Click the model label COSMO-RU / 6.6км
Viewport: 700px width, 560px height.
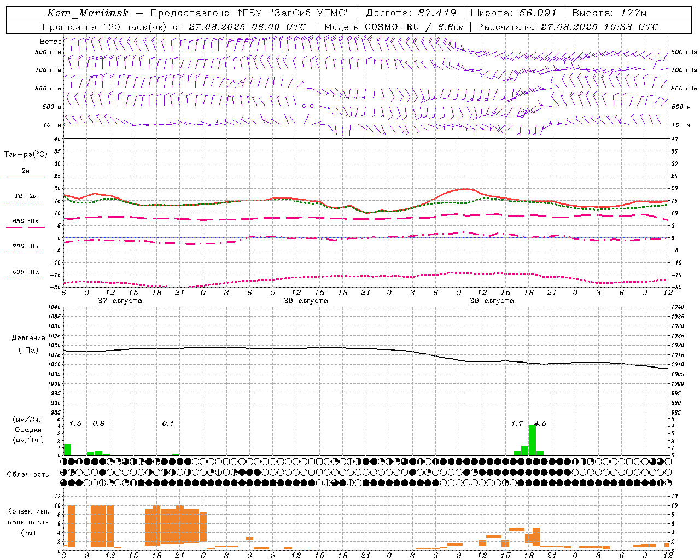[414, 27]
